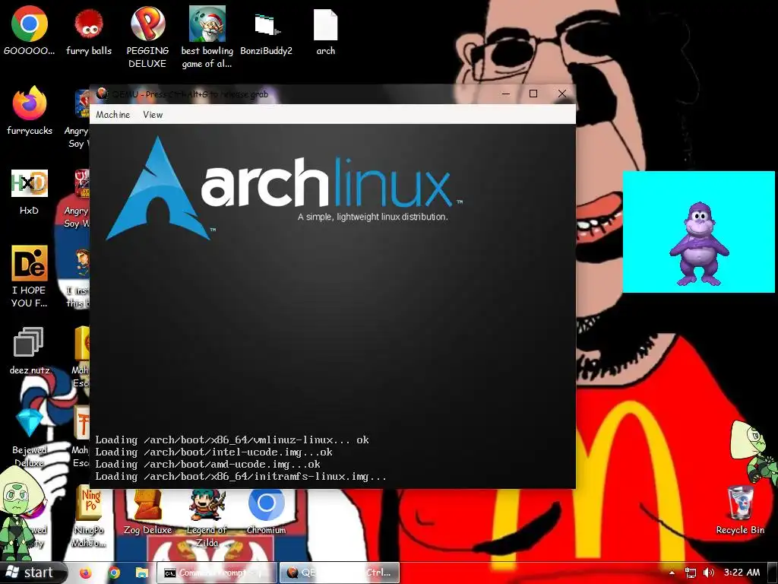This screenshot has height=584, width=778.
Task: Open file explorer from taskbar
Action: click(x=142, y=573)
